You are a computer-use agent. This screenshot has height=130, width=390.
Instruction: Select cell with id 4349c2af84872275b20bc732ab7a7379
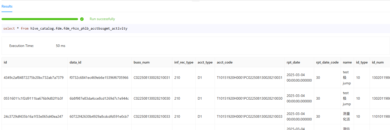(x=34, y=78)
